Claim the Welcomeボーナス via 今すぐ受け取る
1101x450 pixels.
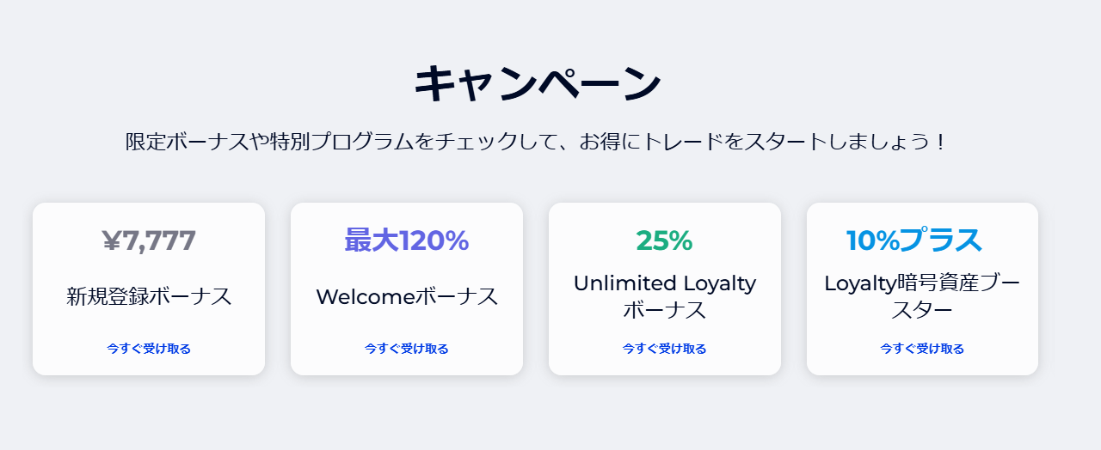point(407,349)
